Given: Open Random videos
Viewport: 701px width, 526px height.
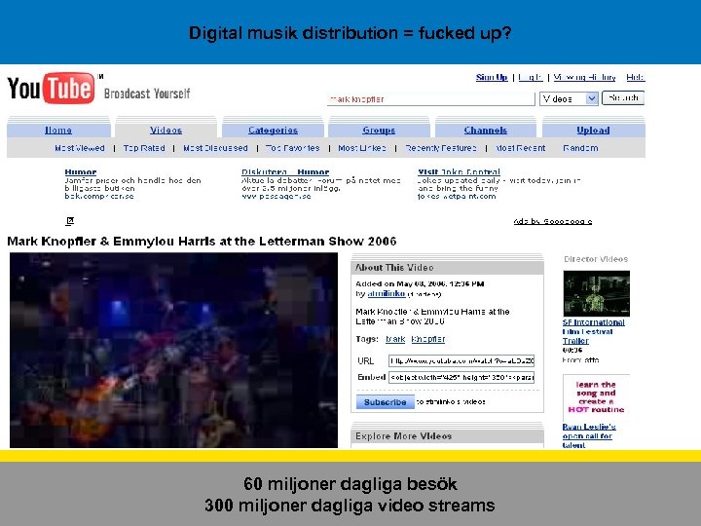Looking at the screenshot, I should click(x=580, y=148).
